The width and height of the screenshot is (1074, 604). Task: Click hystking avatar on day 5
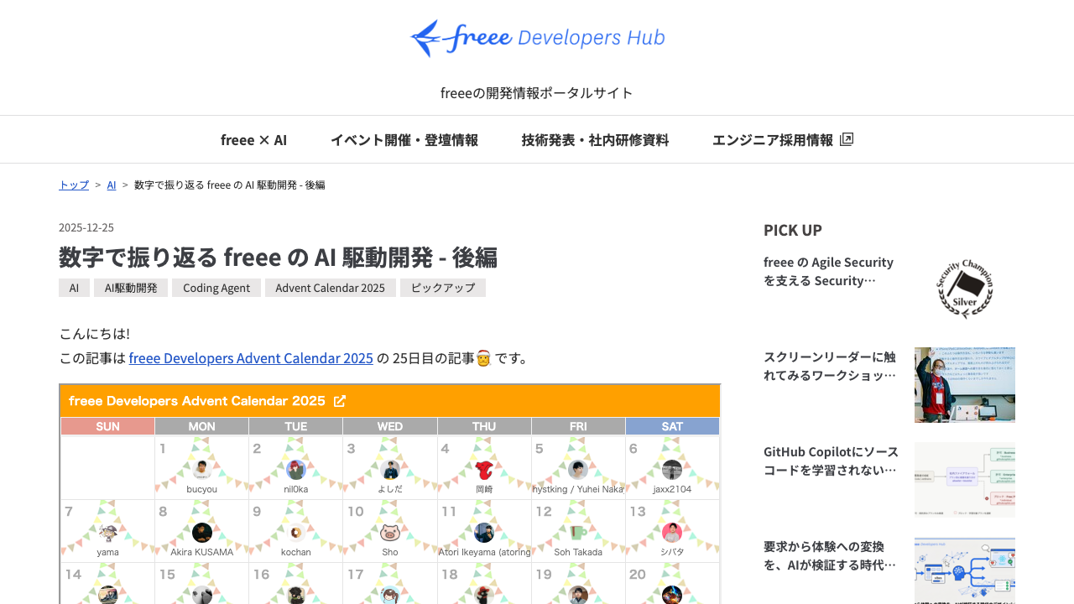pos(577,470)
